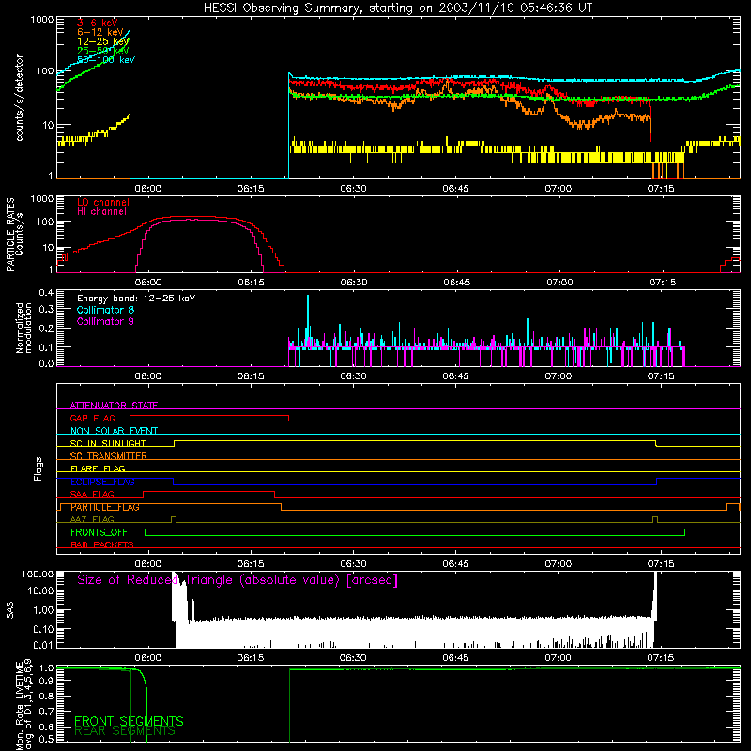Select the Collimator 8 legend entry
This screenshot has height=751, width=751.
tap(105, 310)
